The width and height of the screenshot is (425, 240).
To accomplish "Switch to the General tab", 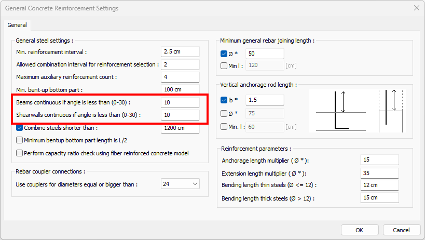I will point(18,25).
